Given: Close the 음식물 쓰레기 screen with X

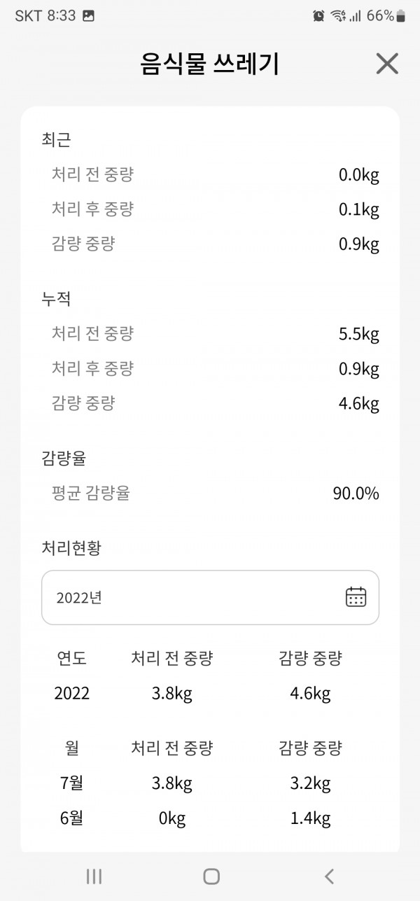Looking at the screenshot, I should [x=387, y=64].
